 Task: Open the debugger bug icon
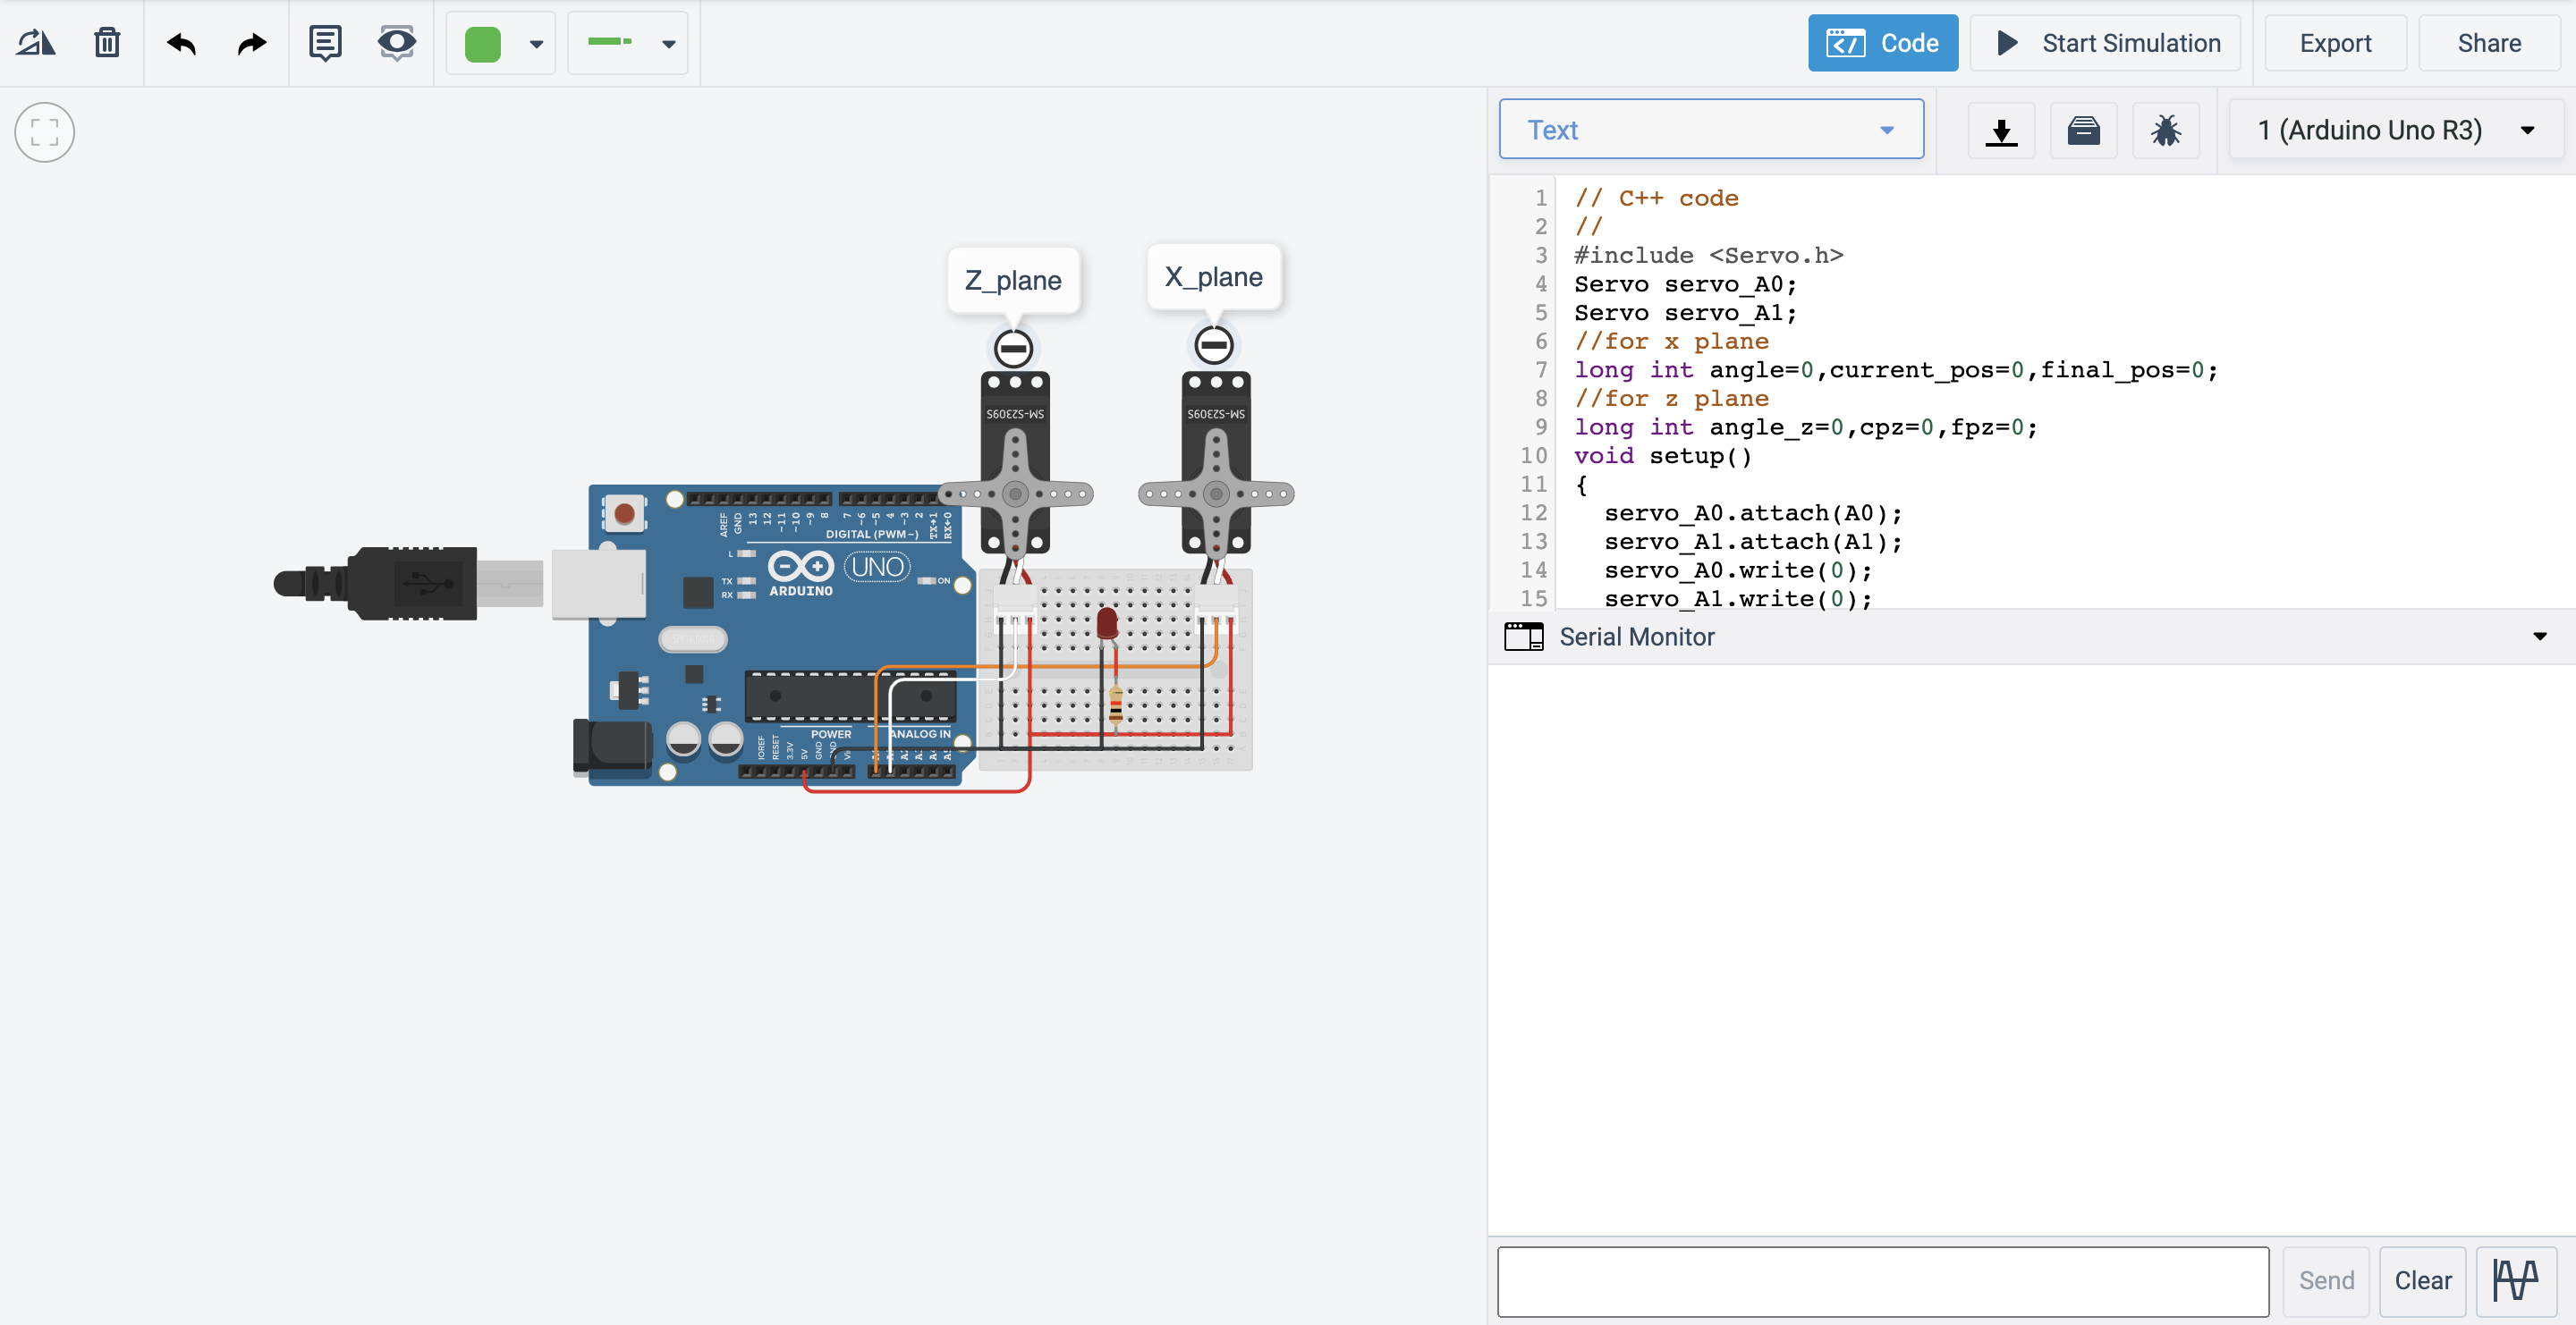(2165, 131)
